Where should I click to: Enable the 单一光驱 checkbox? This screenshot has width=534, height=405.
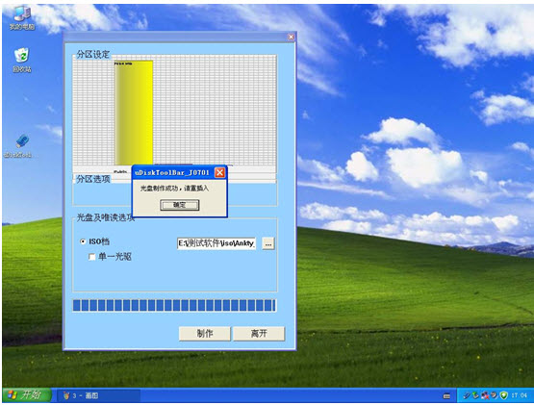[x=92, y=257]
